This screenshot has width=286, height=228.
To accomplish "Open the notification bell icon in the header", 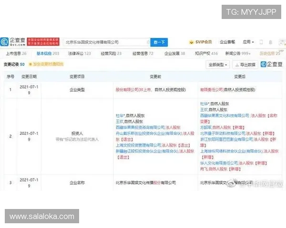I will coord(270,42).
